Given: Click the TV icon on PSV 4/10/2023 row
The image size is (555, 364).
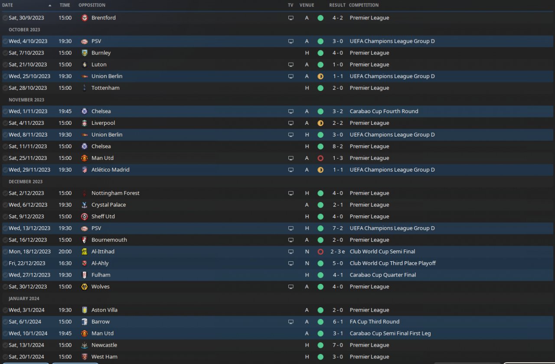Looking at the screenshot, I should pyautogui.click(x=291, y=41).
